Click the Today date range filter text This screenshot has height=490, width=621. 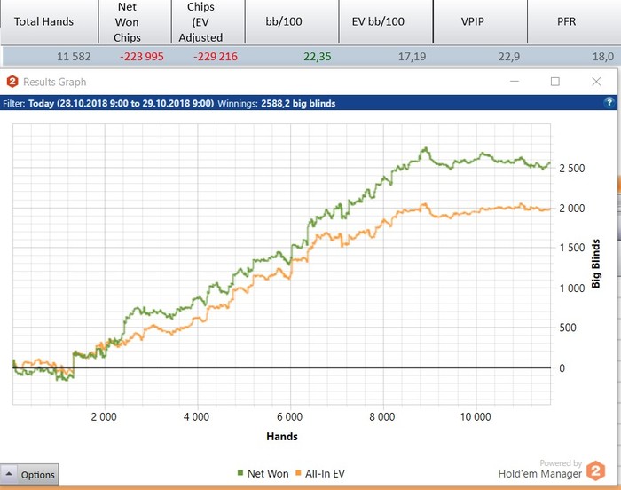pos(121,104)
